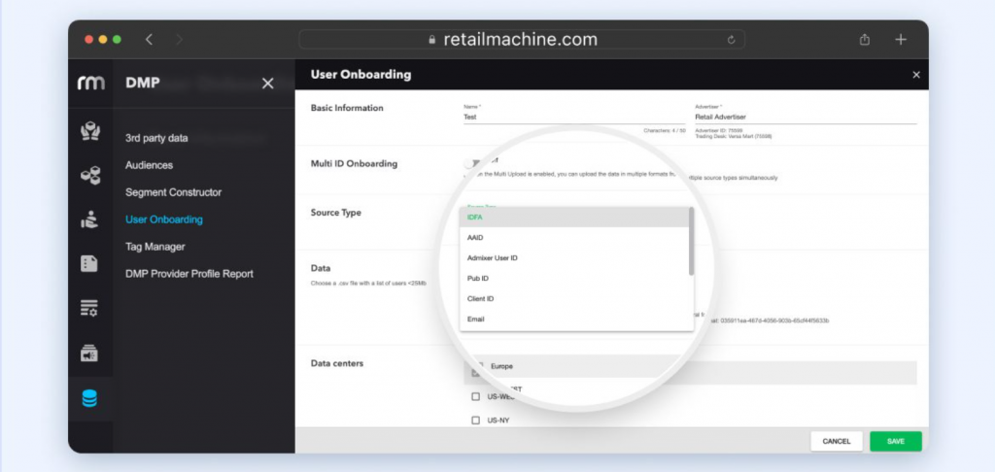Click the source type dropdown scrollbar

coord(691,240)
